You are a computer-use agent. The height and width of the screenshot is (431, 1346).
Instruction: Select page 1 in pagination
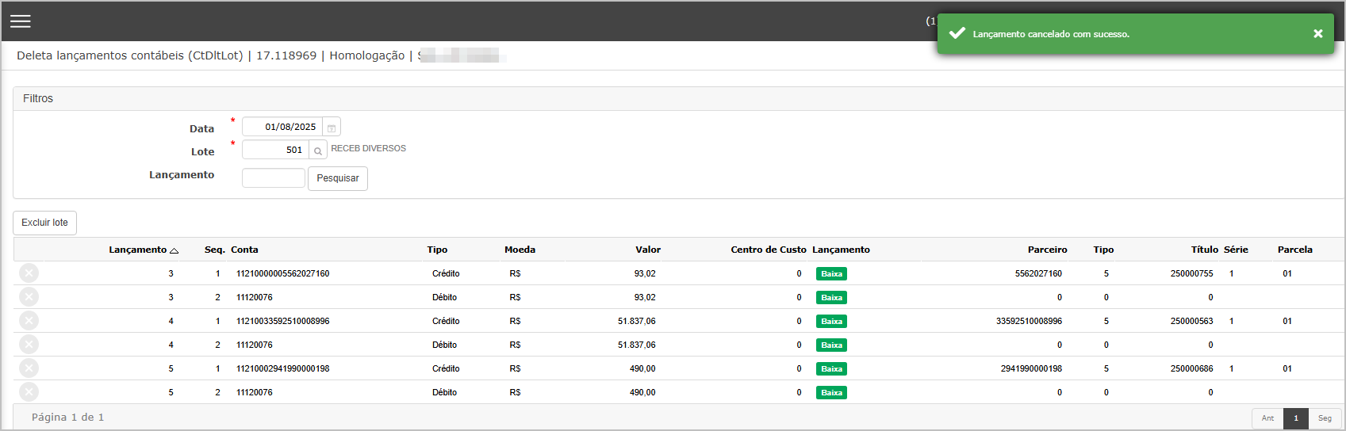[1296, 418]
